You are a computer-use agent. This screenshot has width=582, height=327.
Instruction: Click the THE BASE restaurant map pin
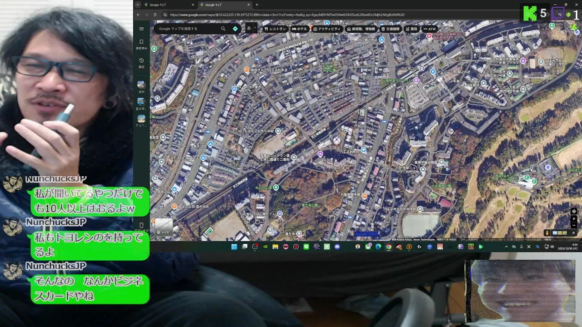pos(203,158)
